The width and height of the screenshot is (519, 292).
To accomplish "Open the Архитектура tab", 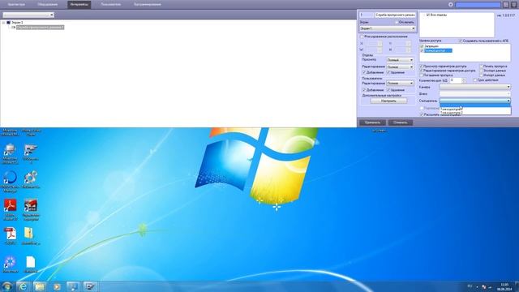I will pos(16,5).
